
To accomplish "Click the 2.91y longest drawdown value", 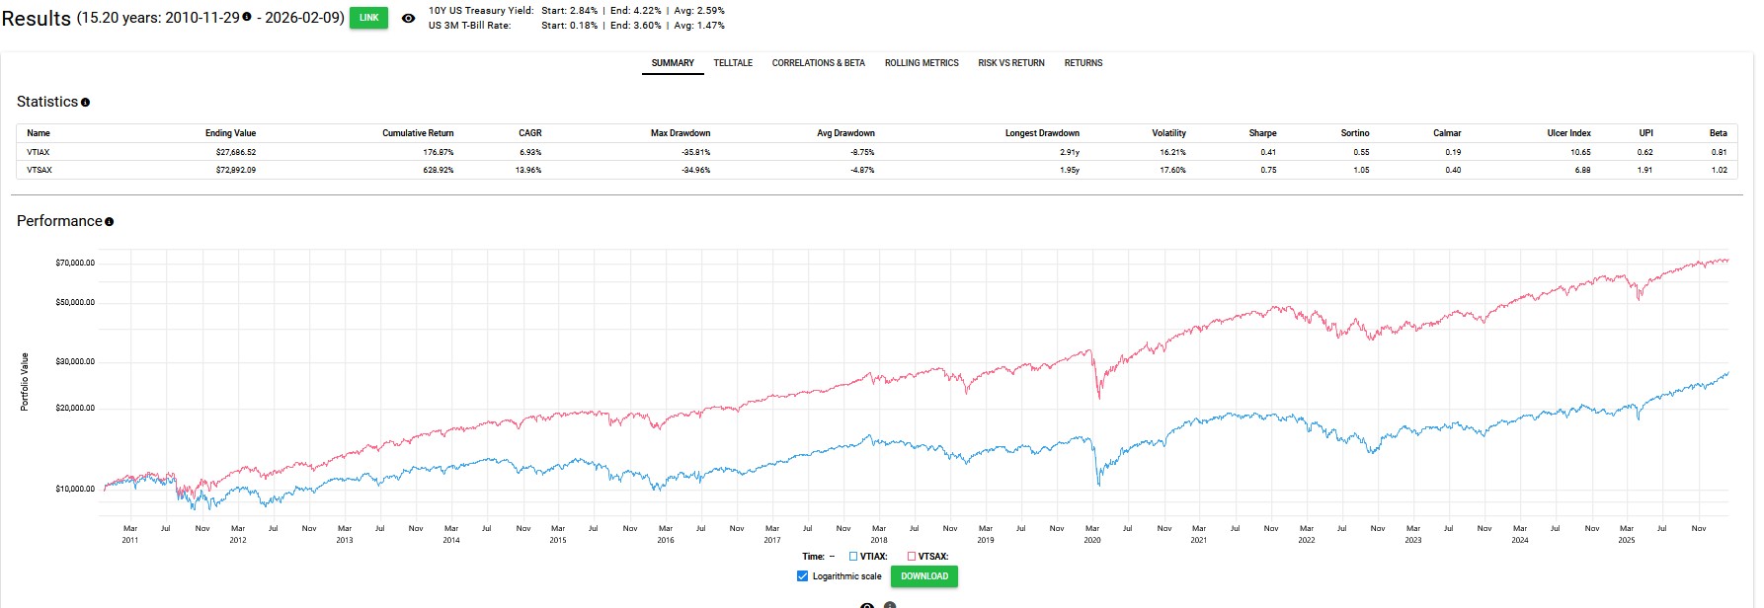I will (1070, 153).
